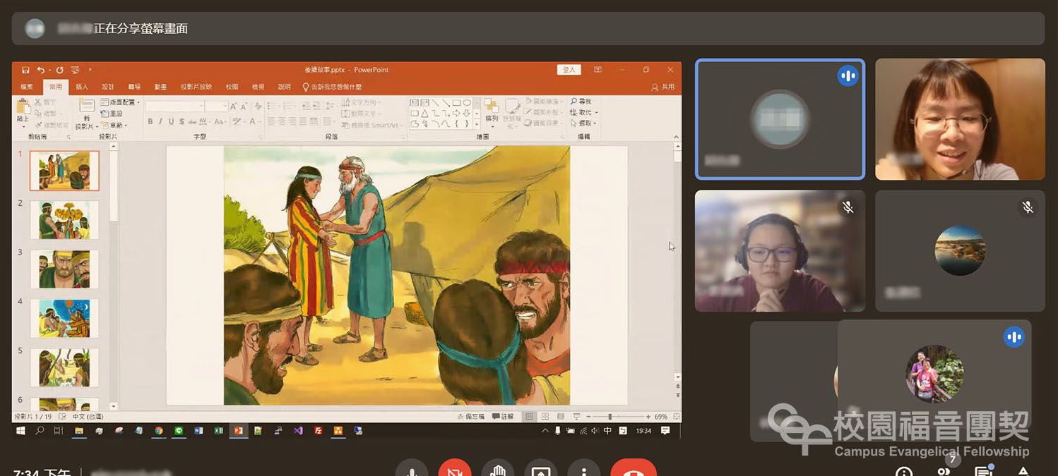Switch to Reading view

(x=561, y=417)
